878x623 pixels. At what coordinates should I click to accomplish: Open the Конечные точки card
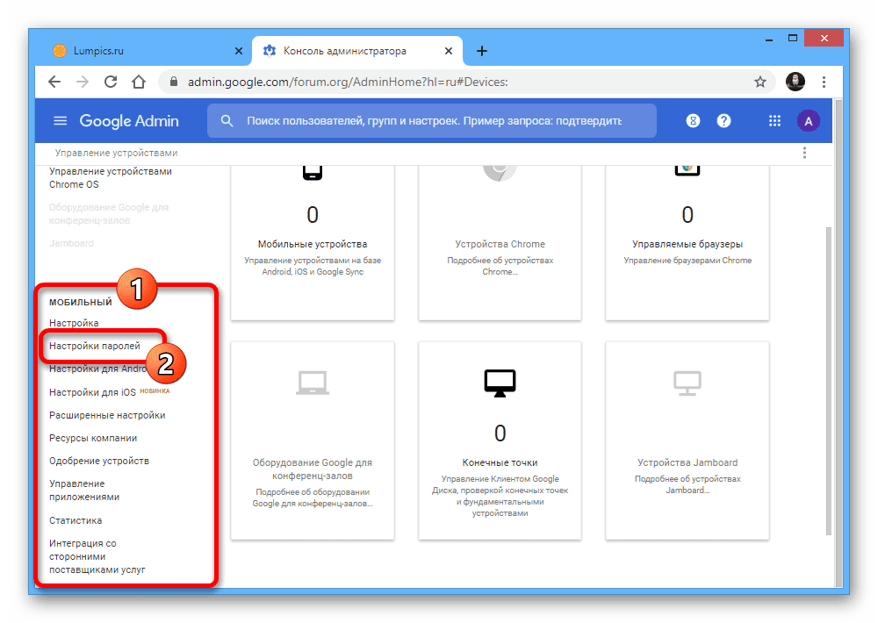point(500,440)
